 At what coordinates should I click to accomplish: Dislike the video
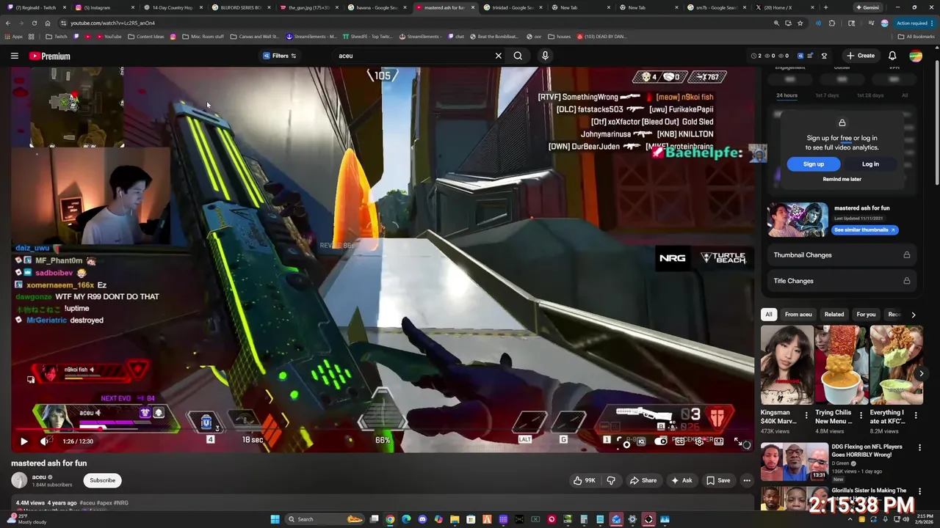(610, 480)
